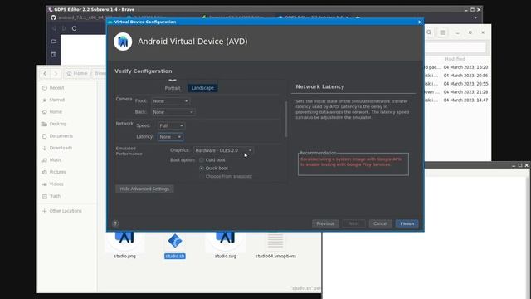The image size is (531, 299).
Task: Open the Network Latency dropdown
Action: [x=170, y=136]
